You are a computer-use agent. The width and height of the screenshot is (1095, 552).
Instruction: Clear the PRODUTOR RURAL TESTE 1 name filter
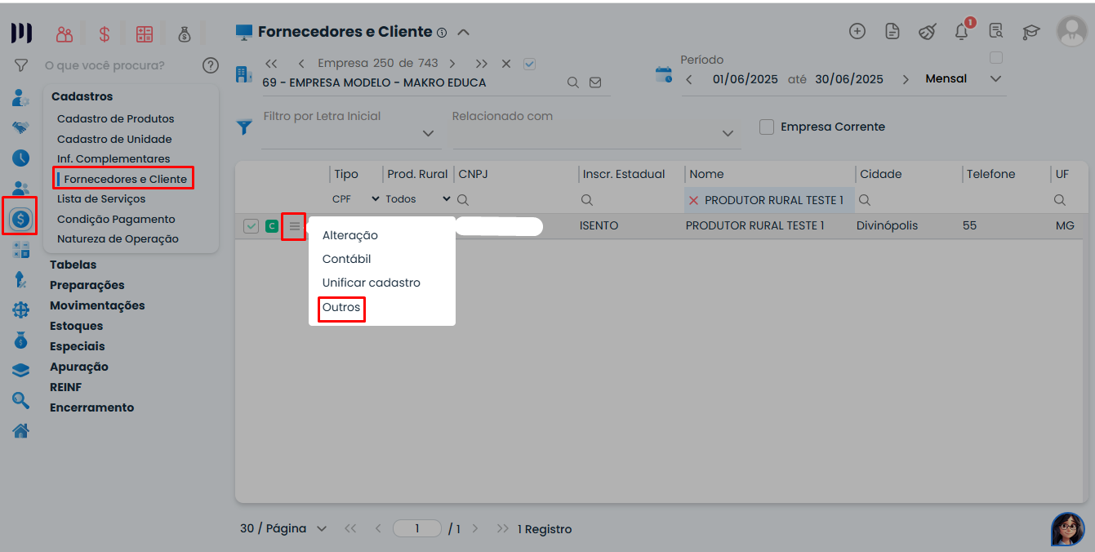pyautogui.click(x=694, y=200)
